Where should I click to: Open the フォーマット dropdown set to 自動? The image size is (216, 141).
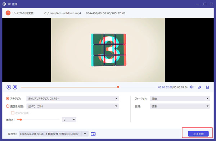[x=180, y=99]
